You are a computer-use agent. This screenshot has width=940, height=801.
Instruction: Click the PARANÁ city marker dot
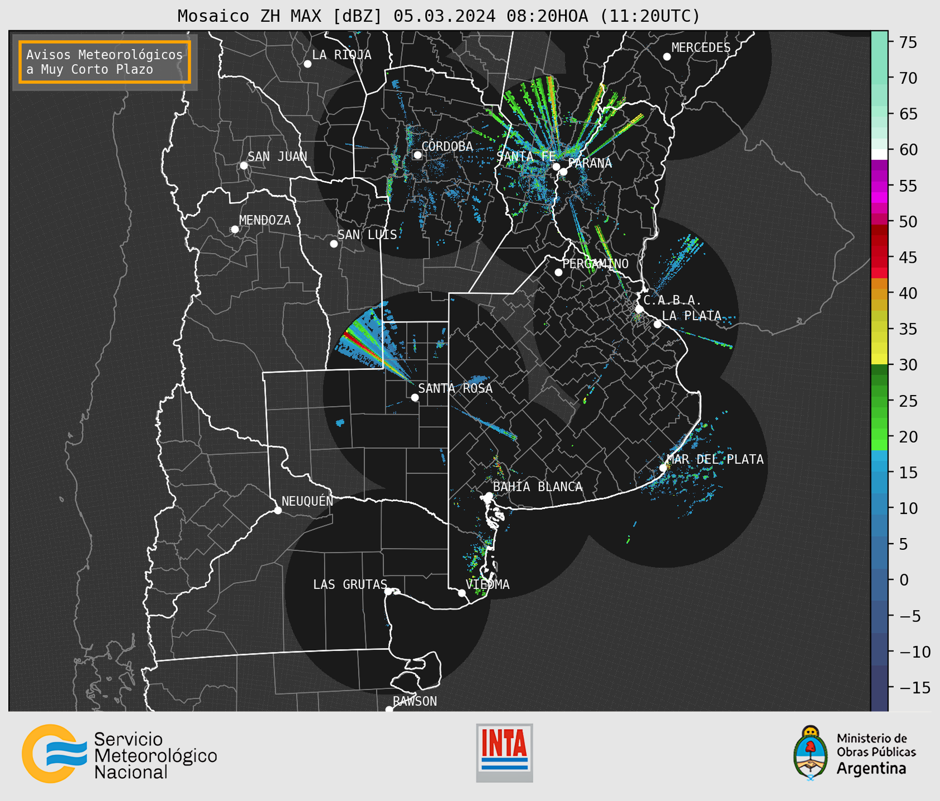tap(563, 172)
